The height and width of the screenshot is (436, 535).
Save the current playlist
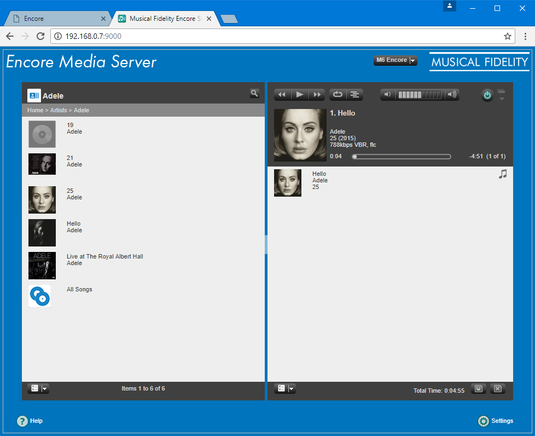(x=479, y=389)
